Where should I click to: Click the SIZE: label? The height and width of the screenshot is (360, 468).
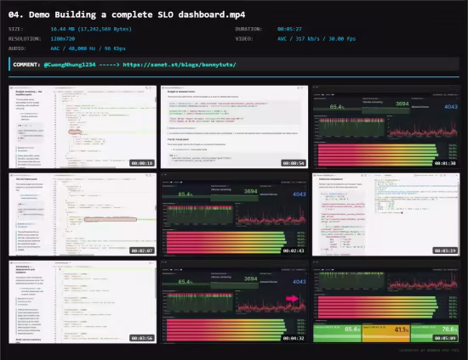(16, 29)
